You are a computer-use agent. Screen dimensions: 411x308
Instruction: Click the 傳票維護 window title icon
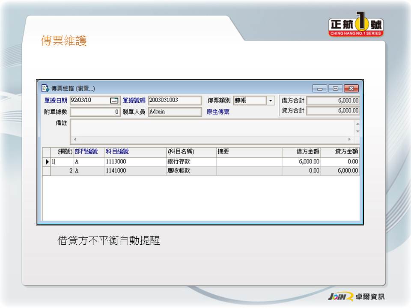point(45,89)
